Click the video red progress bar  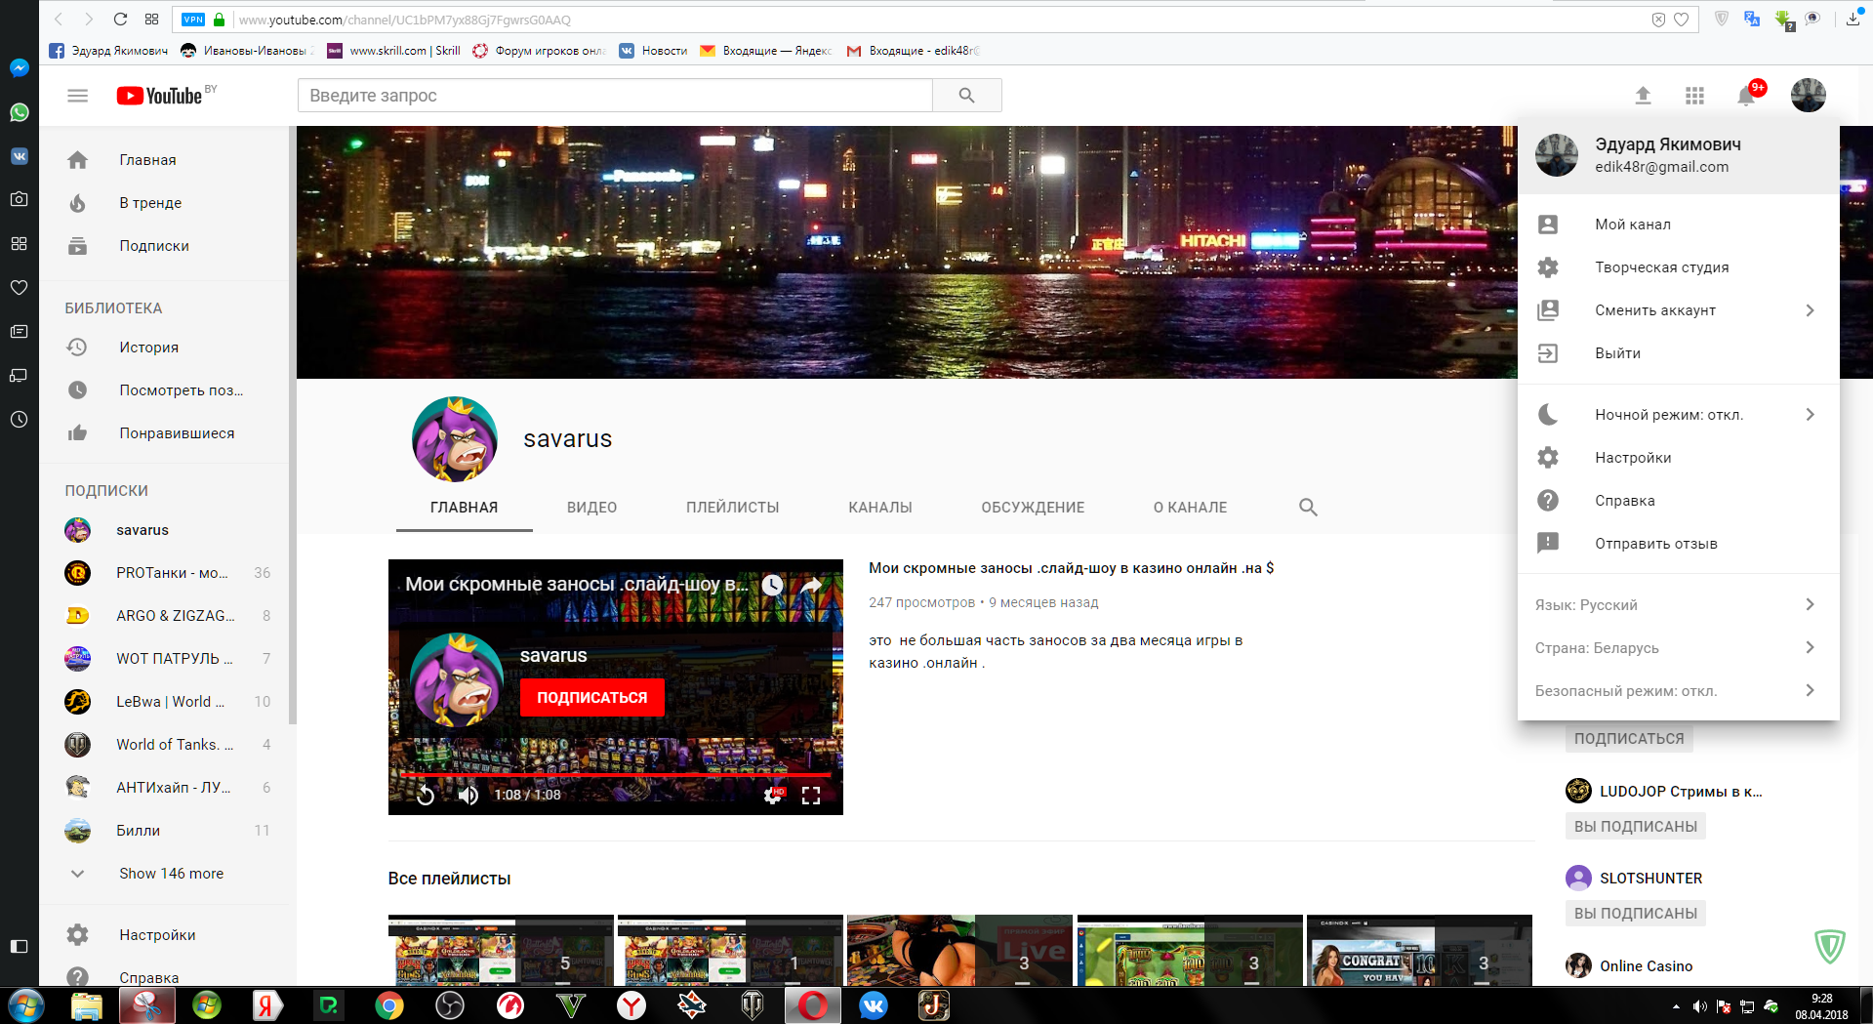point(615,775)
